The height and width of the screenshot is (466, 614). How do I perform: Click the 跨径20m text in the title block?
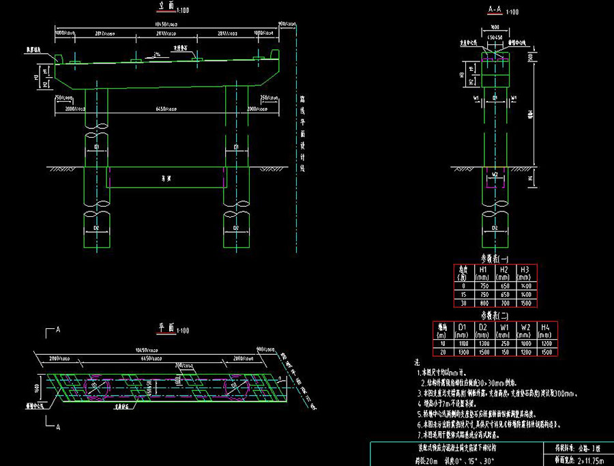pos(426,461)
